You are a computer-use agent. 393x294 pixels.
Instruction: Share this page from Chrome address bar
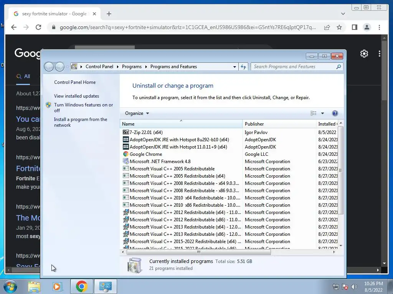pyautogui.click(x=327, y=27)
